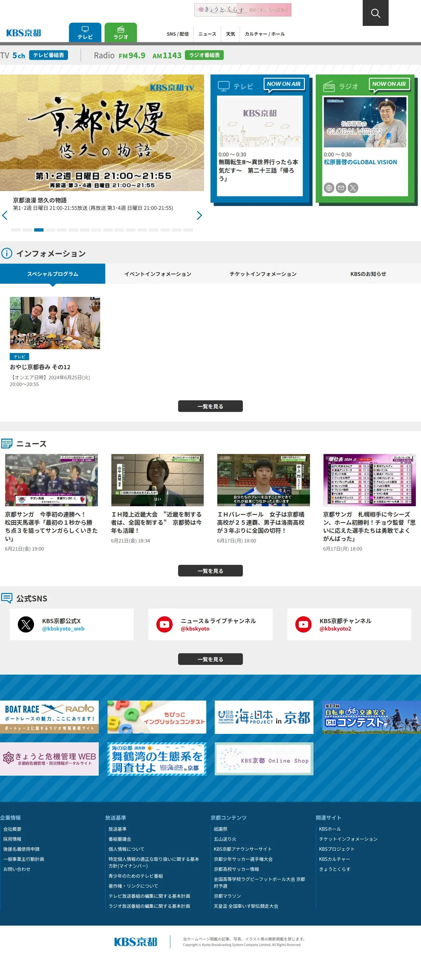Open the 会社概要 footer link
421x958 pixels.
[x=12, y=829]
